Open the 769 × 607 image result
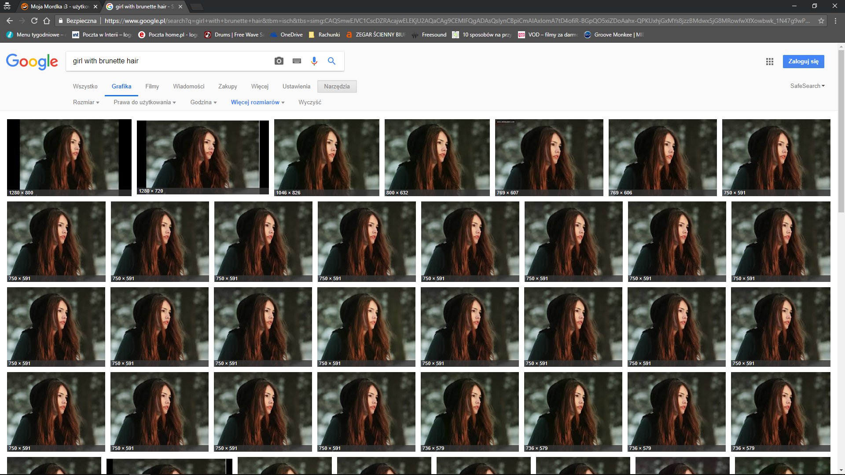 pos(549,157)
